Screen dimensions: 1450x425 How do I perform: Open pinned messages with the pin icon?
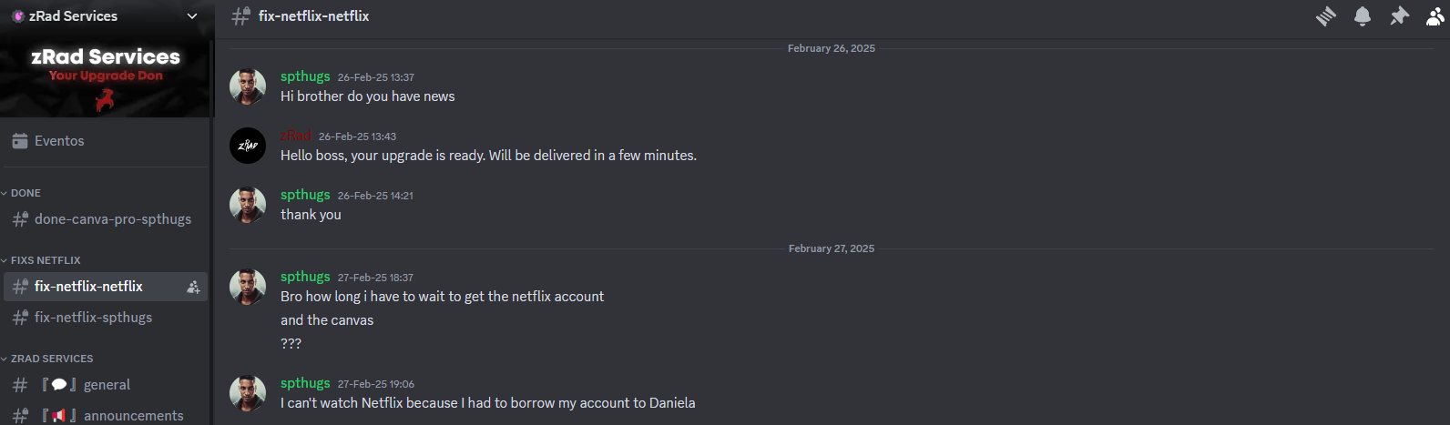point(1399,16)
